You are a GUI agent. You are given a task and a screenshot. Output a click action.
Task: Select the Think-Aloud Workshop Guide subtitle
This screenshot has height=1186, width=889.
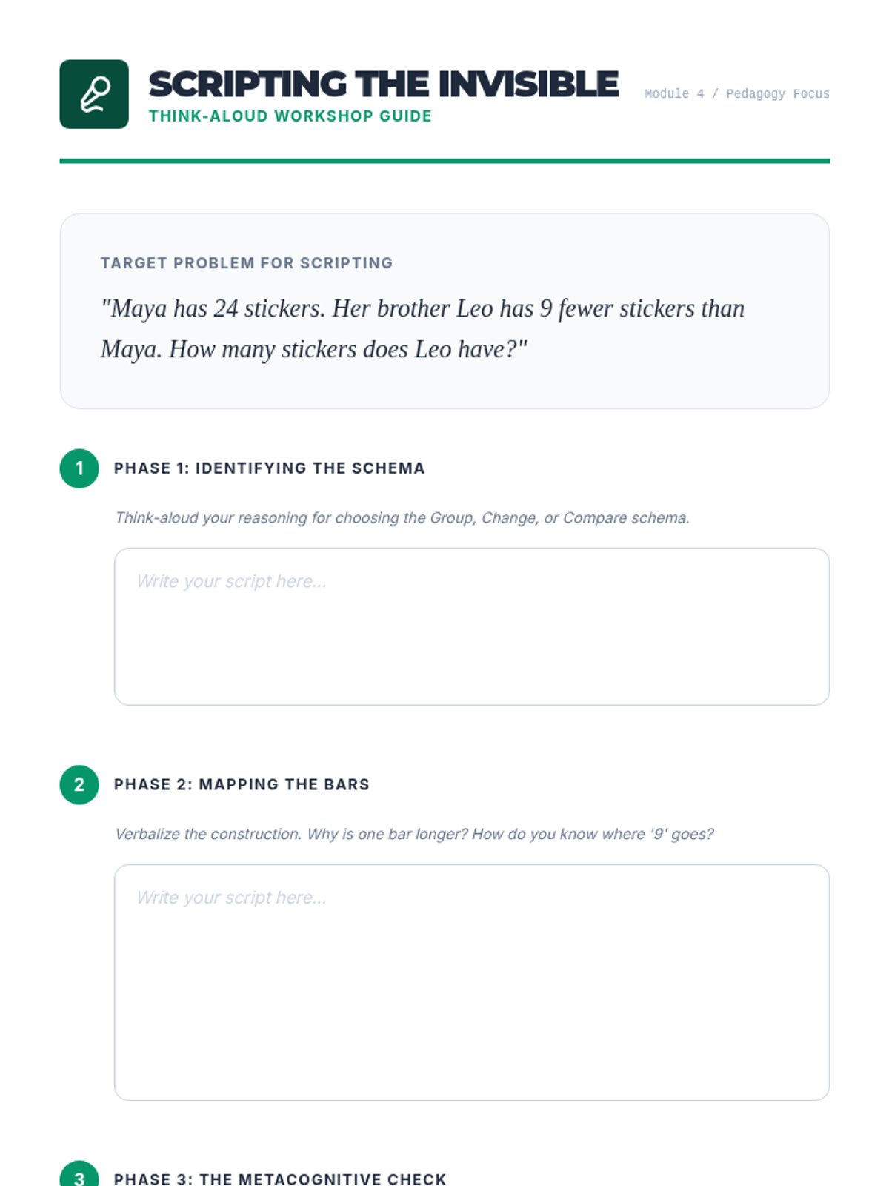tap(290, 116)
